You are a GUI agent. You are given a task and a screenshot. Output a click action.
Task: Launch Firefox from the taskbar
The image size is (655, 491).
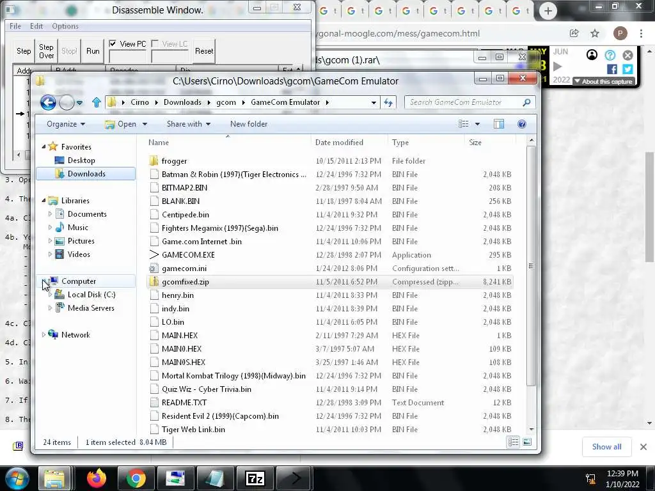(x=97, y=478)
